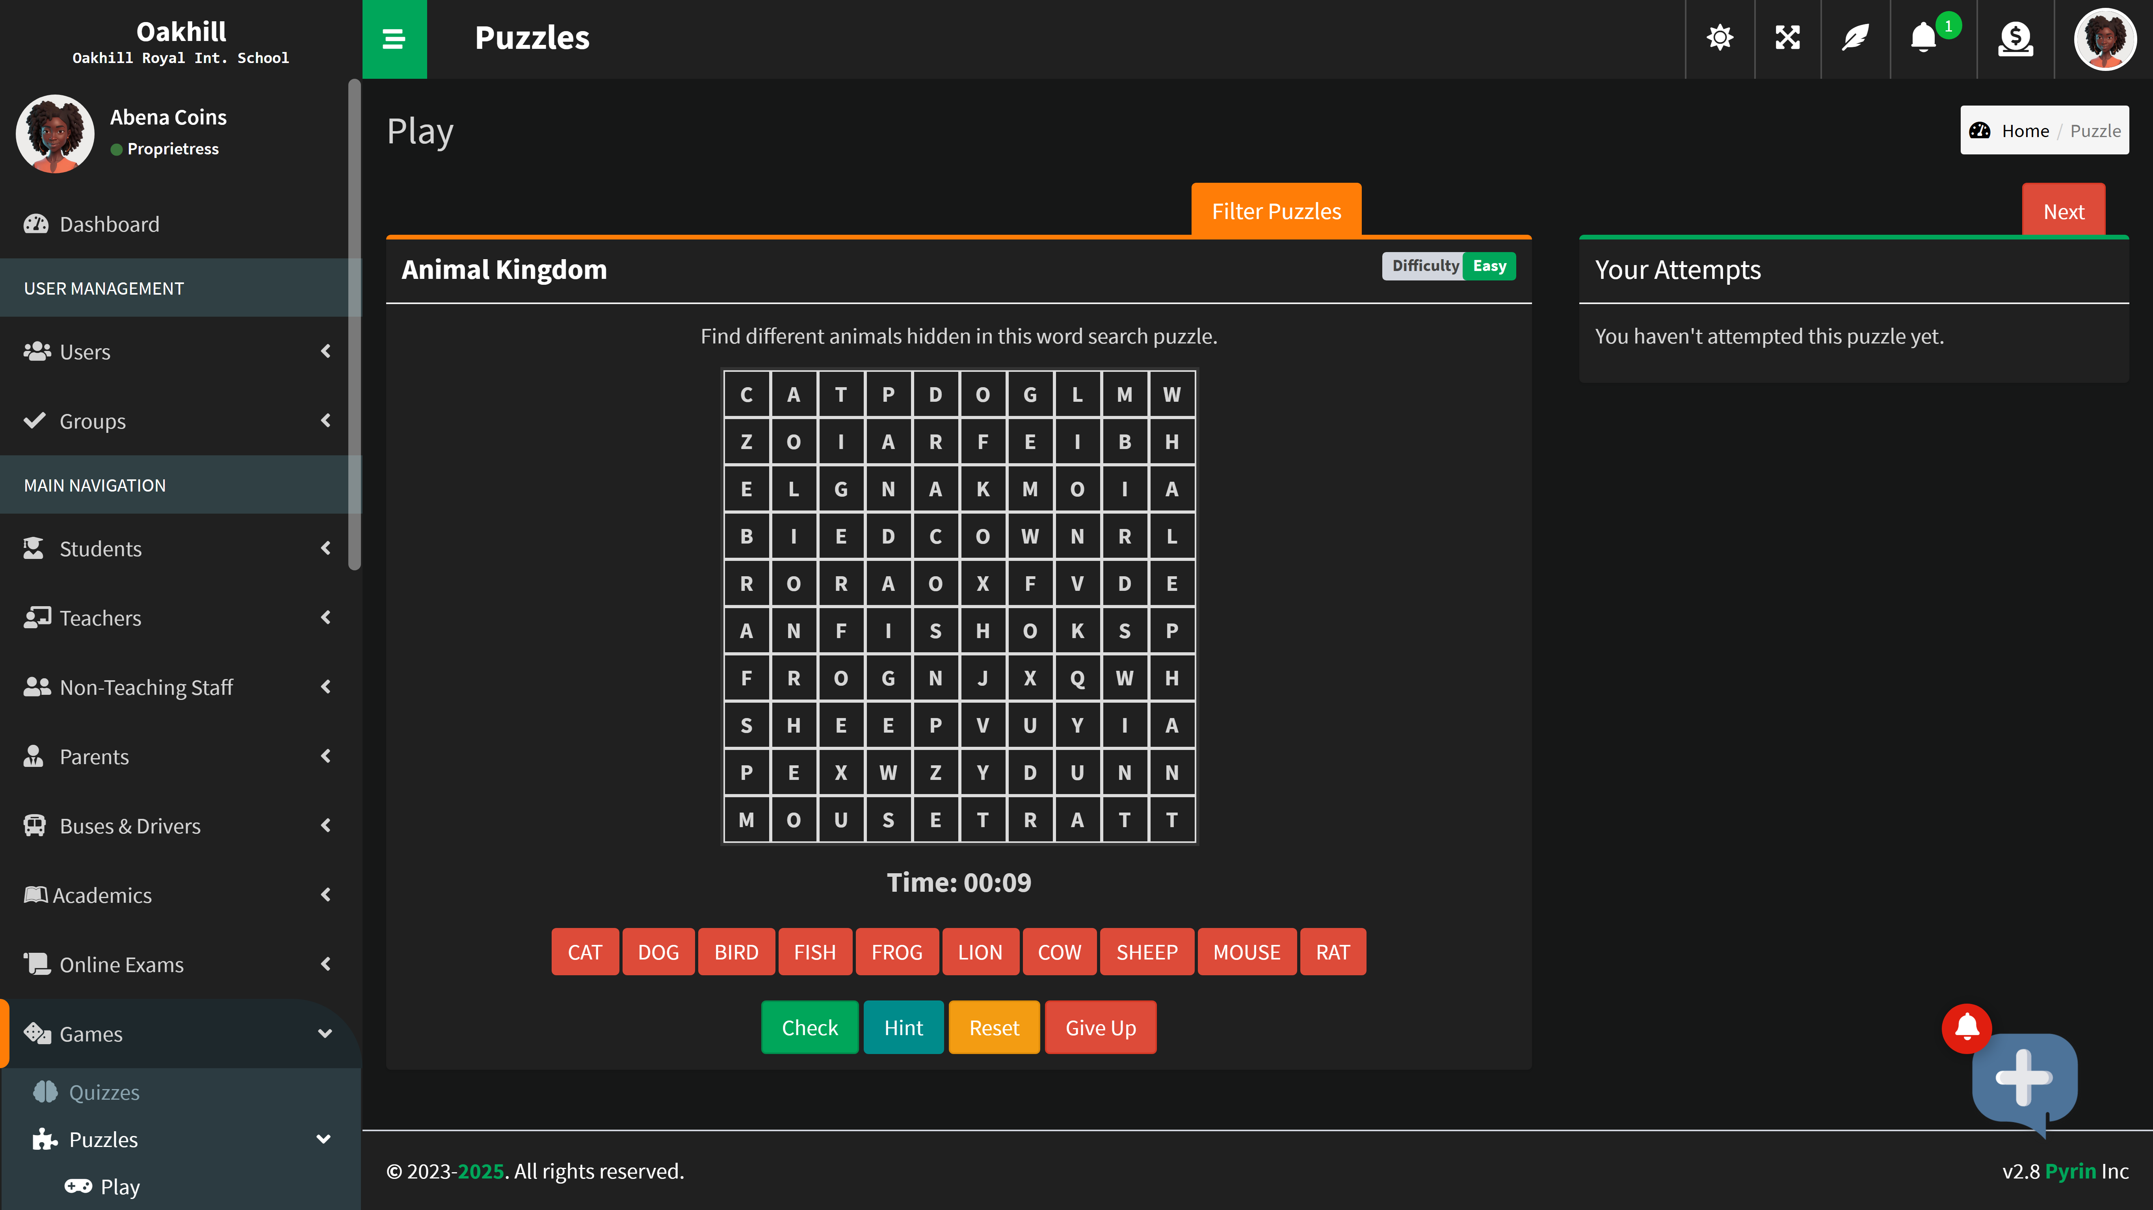Viewport: 2153px width, 1210px height.
Task: Open the profile avatar in the top right
Action: click(x=2105, y=39)
